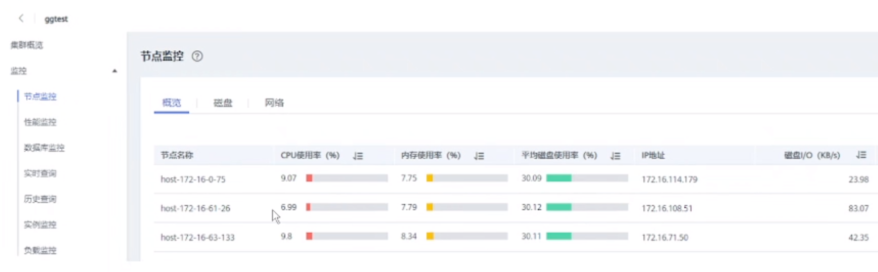878x272 pixels.
Task: Click node name host-172-16-63-133
Action: (x=197, y=238)
